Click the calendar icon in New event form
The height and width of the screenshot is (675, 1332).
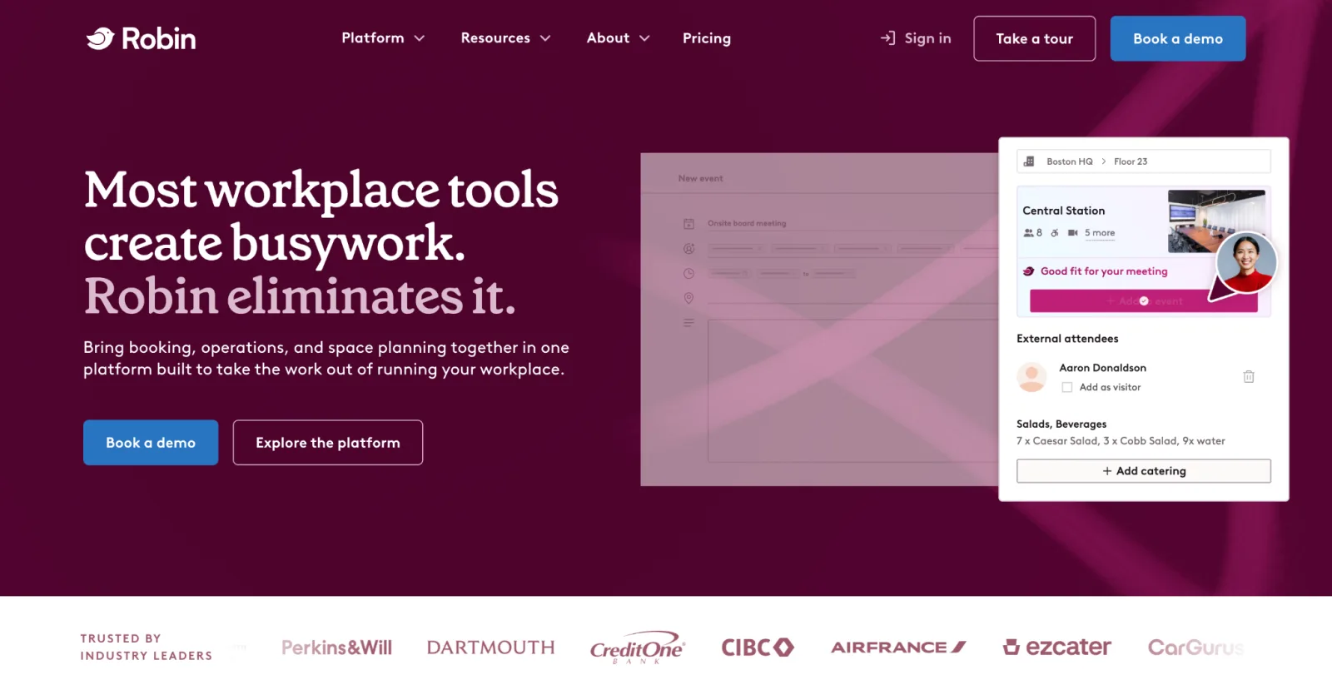click(688, 224)
